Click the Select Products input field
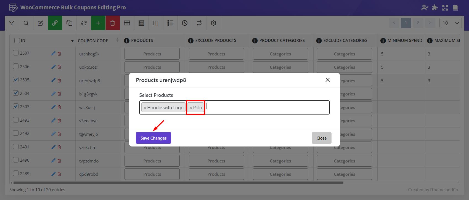The image size is (469, 200). [x=265, y=107]
